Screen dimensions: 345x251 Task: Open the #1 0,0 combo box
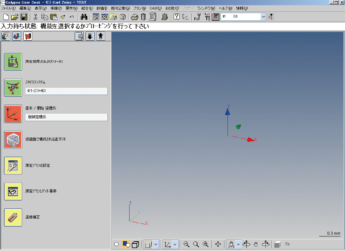[243, 17]
